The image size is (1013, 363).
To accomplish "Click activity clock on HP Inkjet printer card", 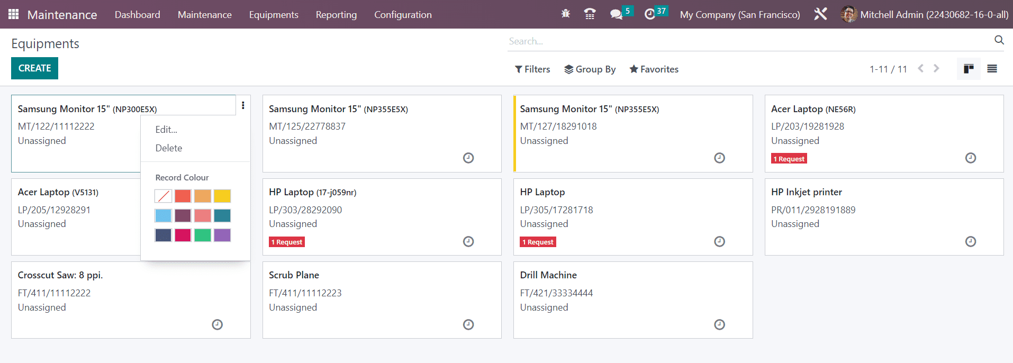I will [x=971, y=241].
